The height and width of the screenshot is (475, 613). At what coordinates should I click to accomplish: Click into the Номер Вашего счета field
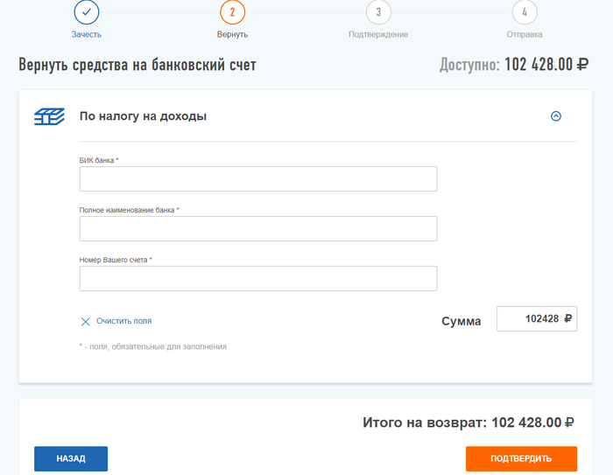[257, 278]
